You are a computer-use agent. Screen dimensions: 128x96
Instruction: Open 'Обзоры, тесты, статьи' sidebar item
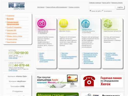[x=14, y=36]
